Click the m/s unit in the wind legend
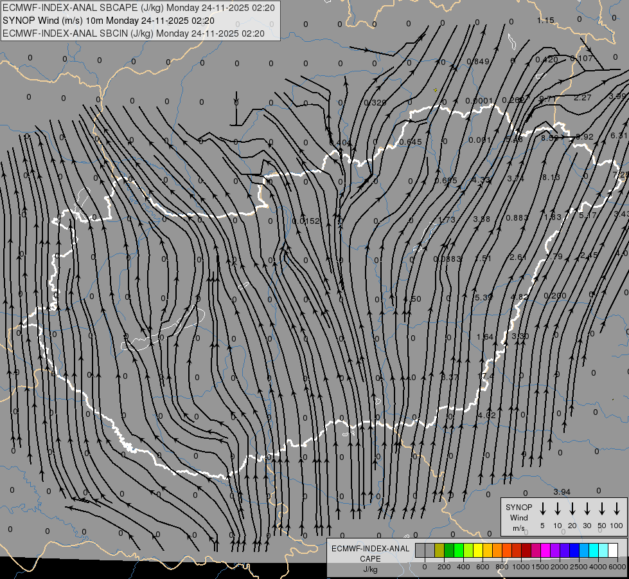This screenshot has height=579, width=629. click(518, 528)
